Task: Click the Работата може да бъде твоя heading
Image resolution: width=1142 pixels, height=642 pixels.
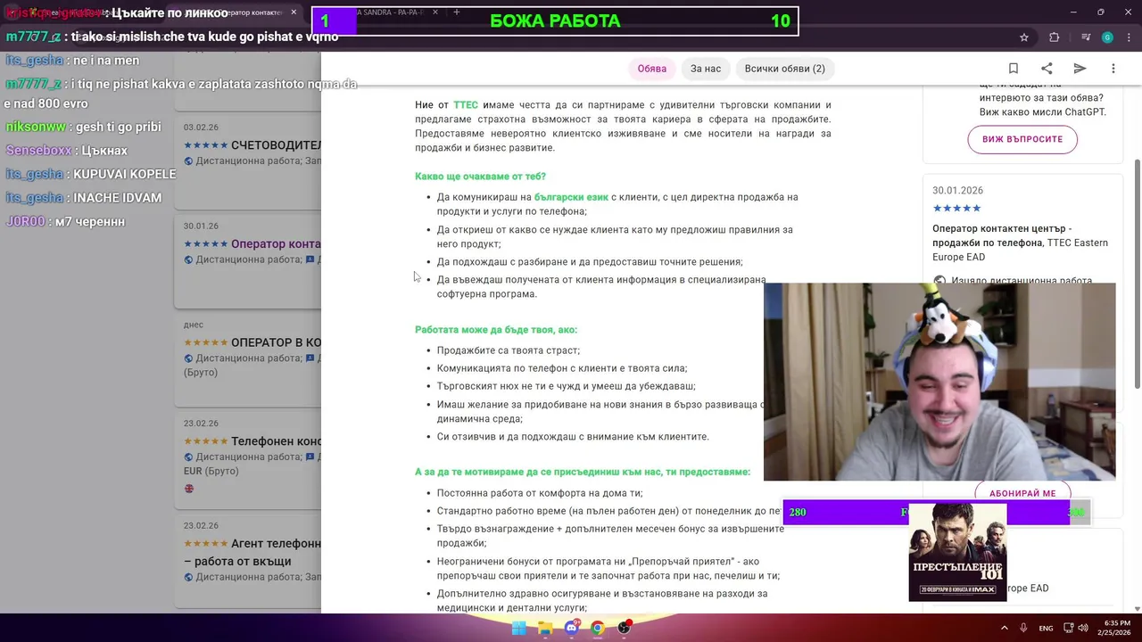Action: click(496, 330)
